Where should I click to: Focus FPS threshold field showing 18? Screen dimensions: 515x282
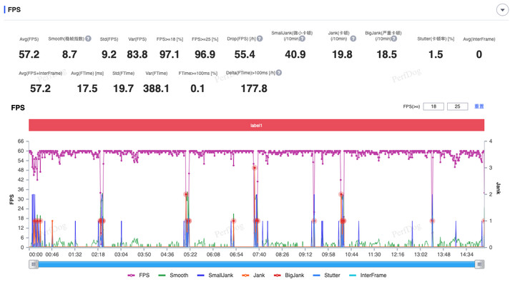coord(433,106)
